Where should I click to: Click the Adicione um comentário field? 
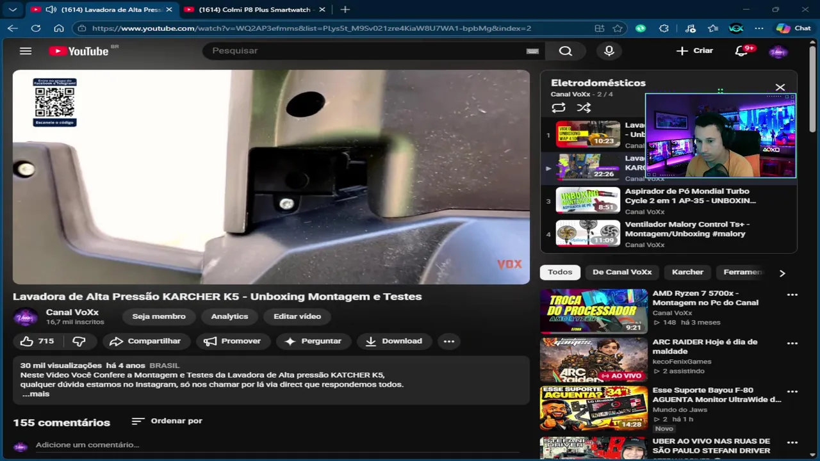tap(277, 445)
